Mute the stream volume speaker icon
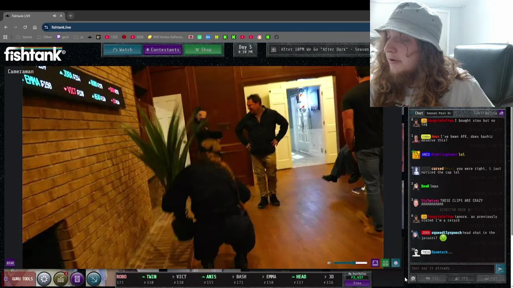Viewport: 513px width, 288px height. (x=329, y=263)
